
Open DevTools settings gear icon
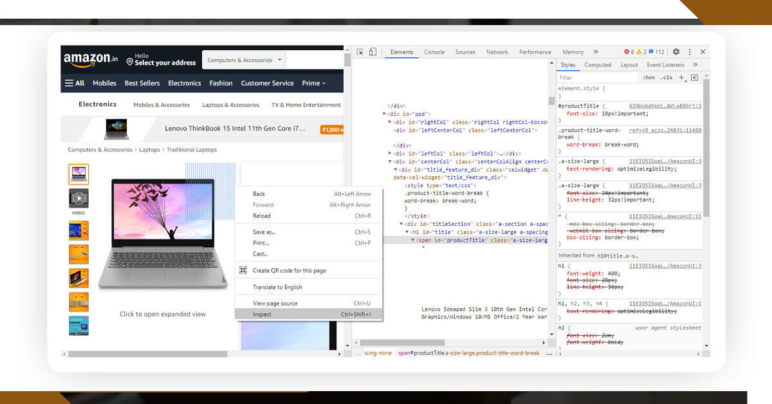[x=676, y=52]
